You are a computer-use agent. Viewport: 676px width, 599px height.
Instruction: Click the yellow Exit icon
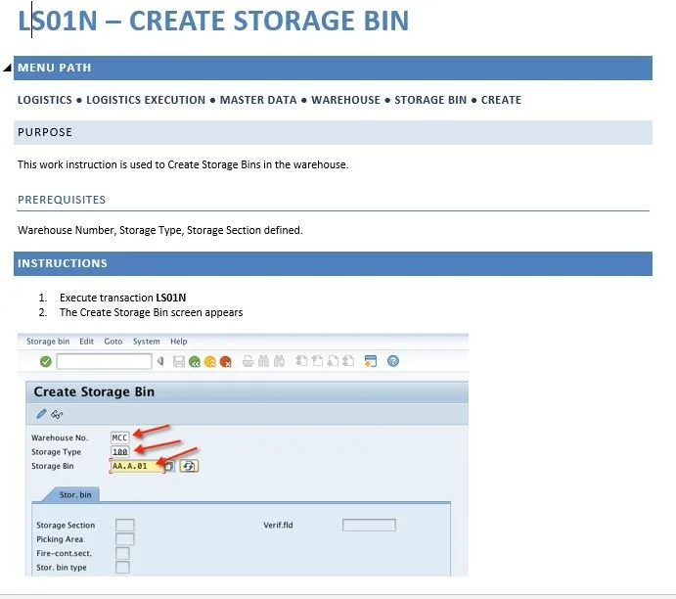210,361
